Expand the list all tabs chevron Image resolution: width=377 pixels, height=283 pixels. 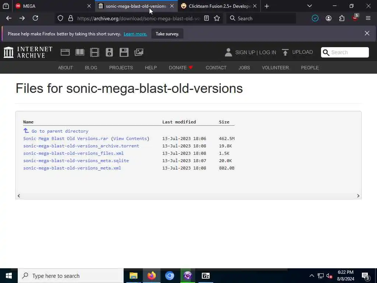(x=310, y=6)
